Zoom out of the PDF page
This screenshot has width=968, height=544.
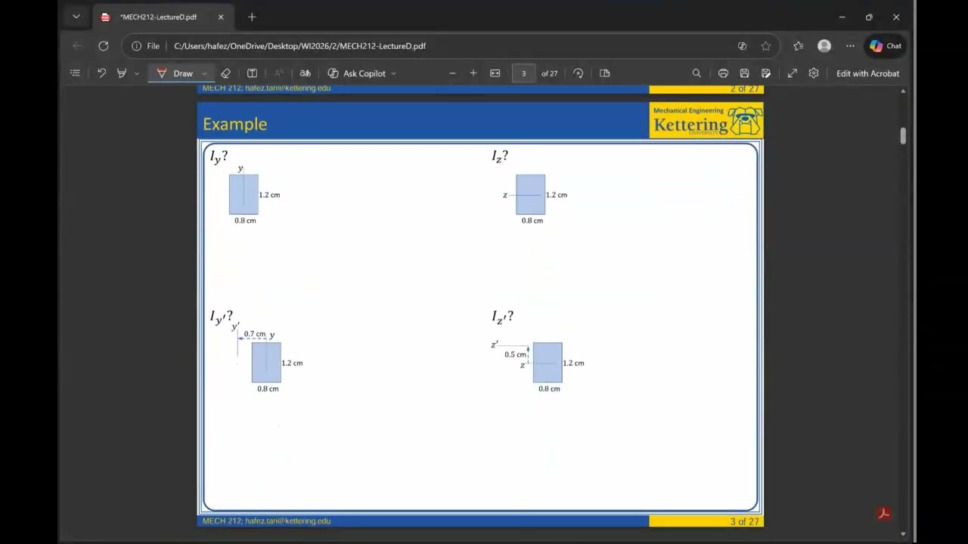tap(452, 73)
